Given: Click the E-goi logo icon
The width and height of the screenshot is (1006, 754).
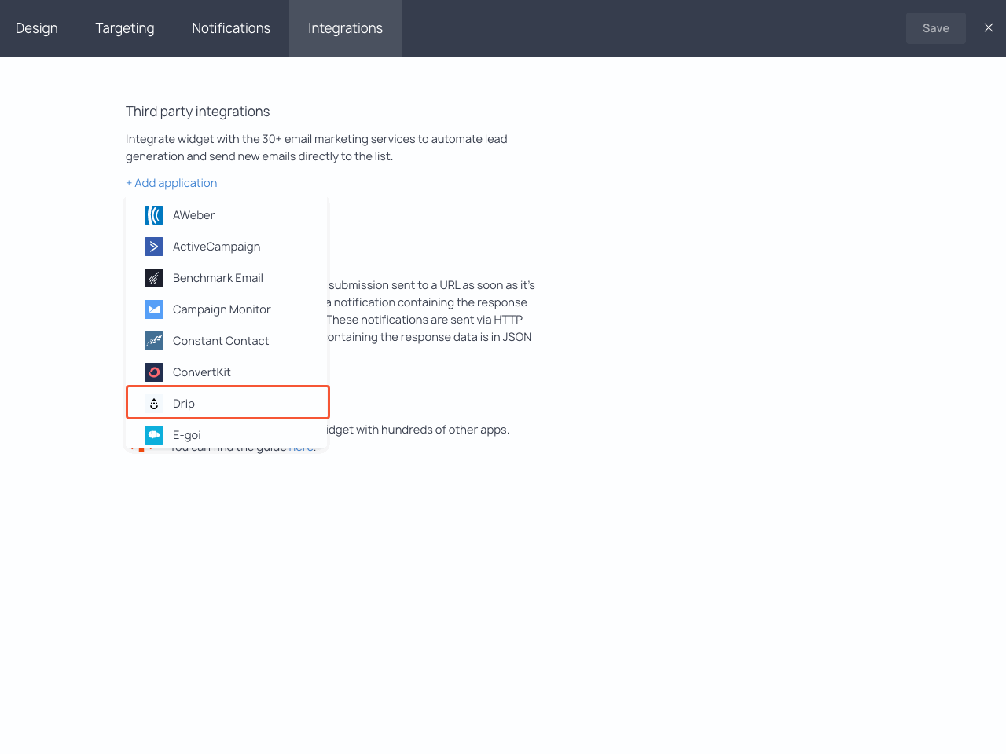Looking at the screenshot, I should pyautogui.click(x=154, y=435).
